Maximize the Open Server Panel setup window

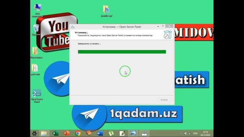click(x=163, y=26)
